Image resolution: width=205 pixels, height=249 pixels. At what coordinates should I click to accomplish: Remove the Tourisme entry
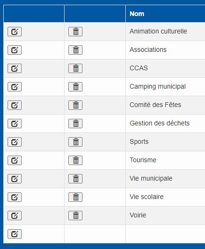(x=75, y=160)
